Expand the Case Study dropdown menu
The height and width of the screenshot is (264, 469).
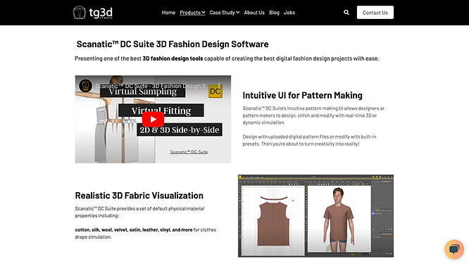click(x=225, y=13)
